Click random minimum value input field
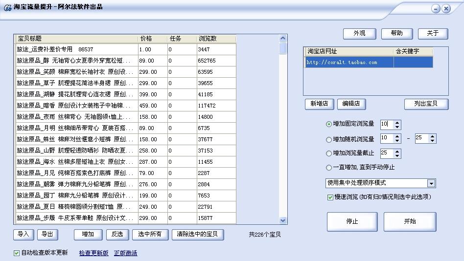Image resolution: width=464 pixels, height=261 pixels. [387, 139]
